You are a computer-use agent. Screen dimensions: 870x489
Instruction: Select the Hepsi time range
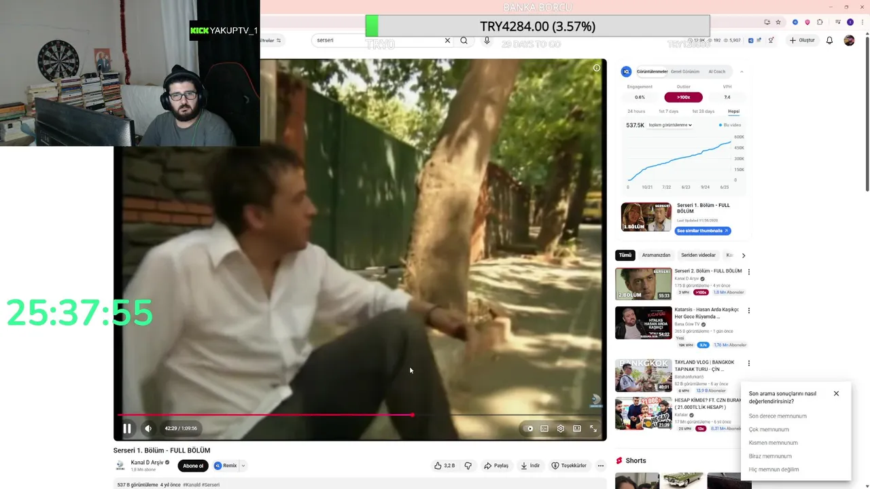point(733,111)
